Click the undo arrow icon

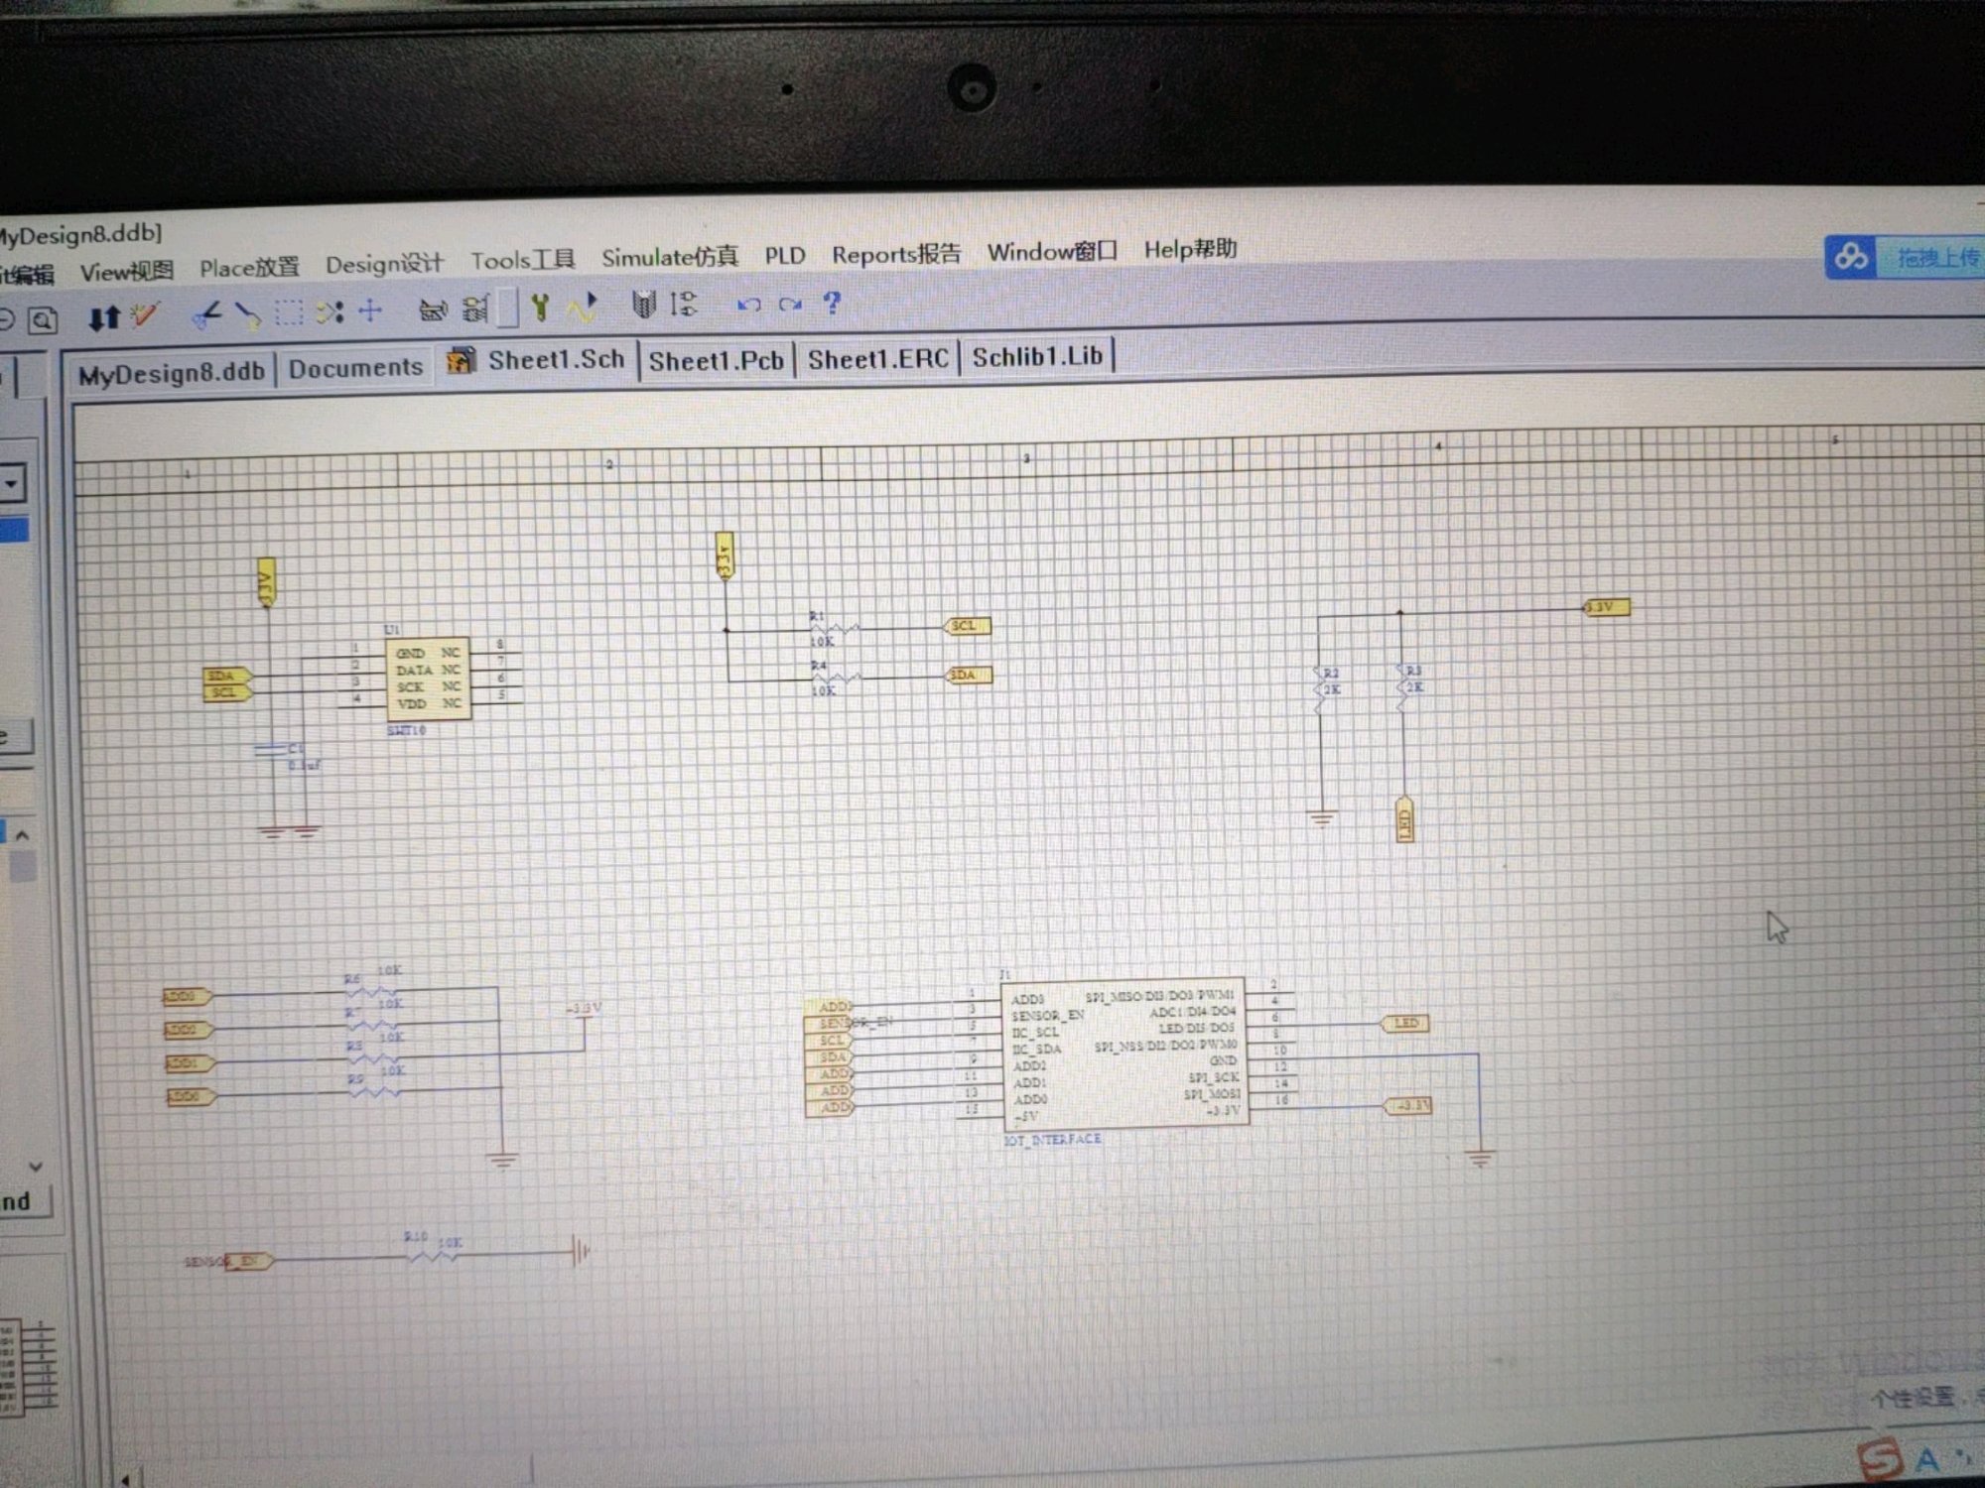748,304
